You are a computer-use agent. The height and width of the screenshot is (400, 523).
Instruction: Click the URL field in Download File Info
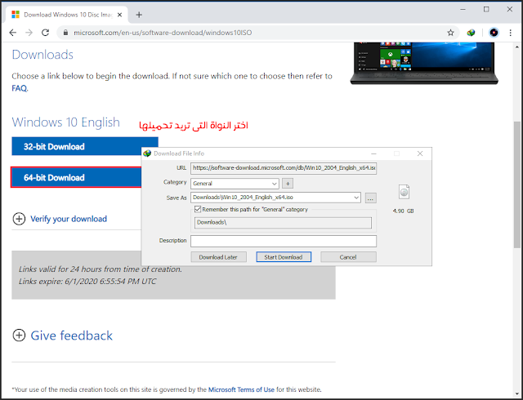point(284,168)
